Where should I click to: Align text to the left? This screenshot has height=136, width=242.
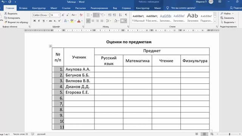(x=88, y=21)
